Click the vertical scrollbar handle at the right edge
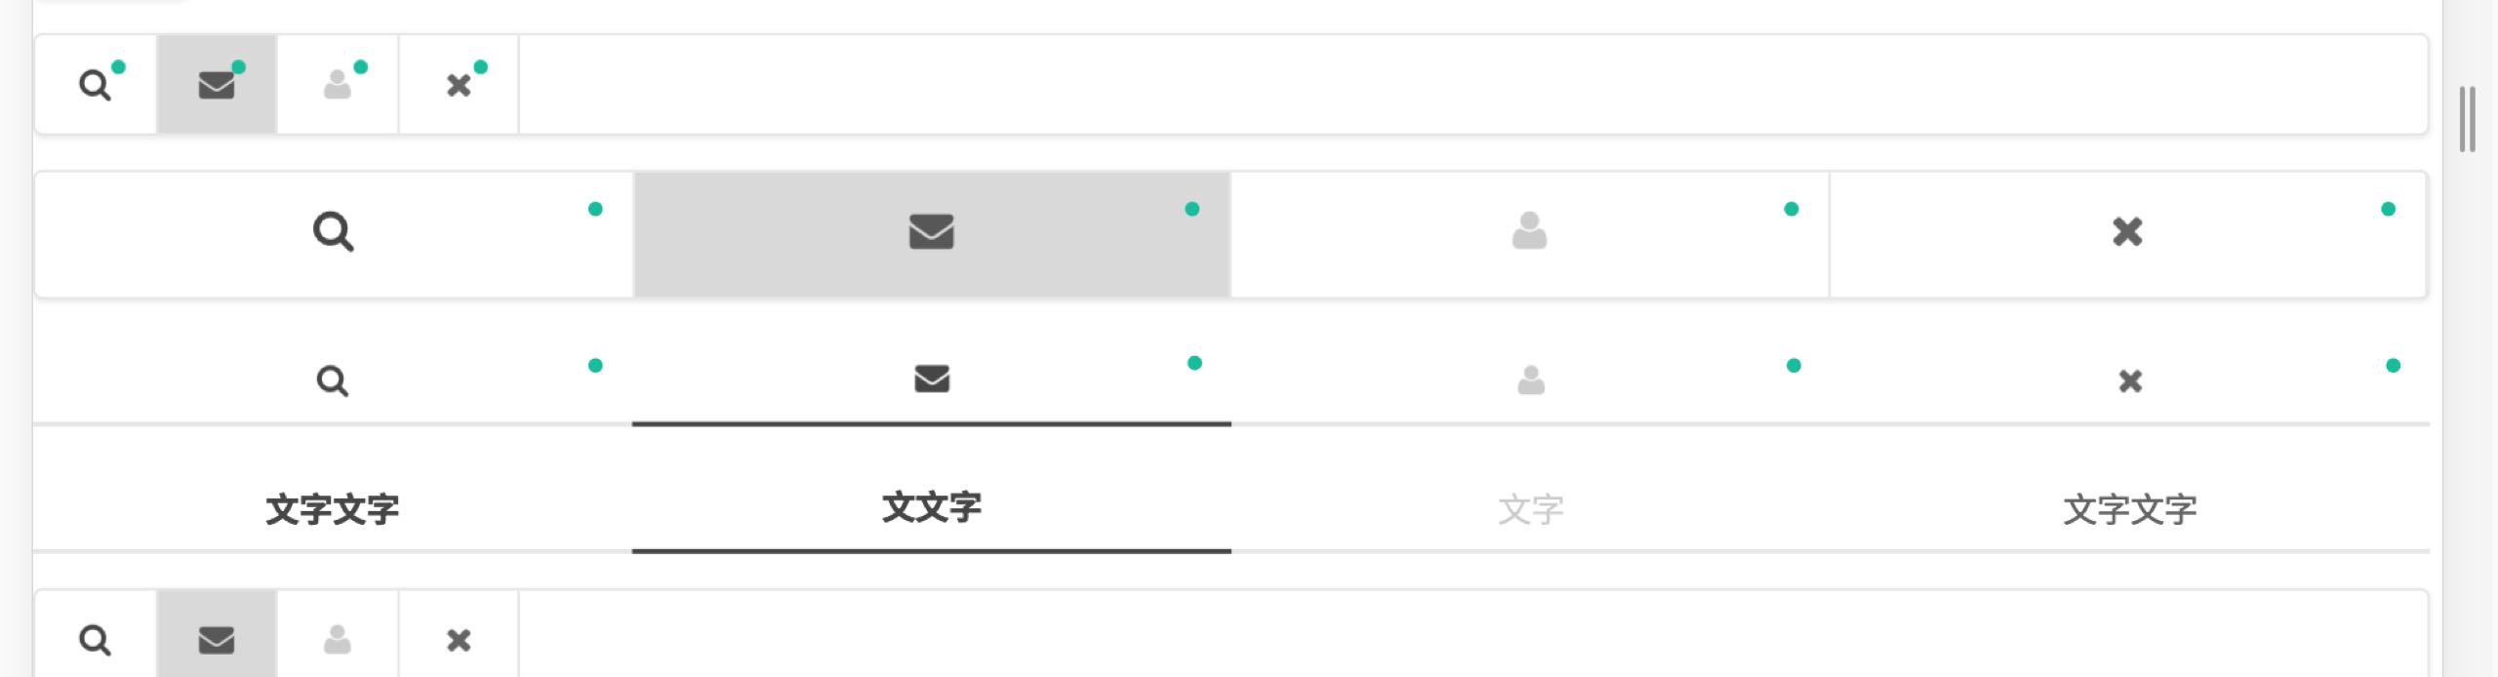2498x677 pixels. (x=2468, y=119)
